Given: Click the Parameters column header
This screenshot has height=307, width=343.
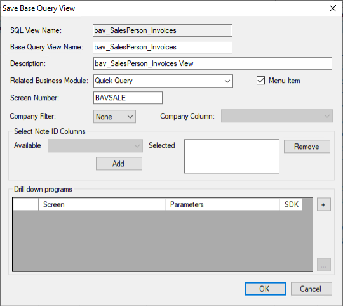Looking at the screenshot, I should pyautogui.click(x=223, y=204).
